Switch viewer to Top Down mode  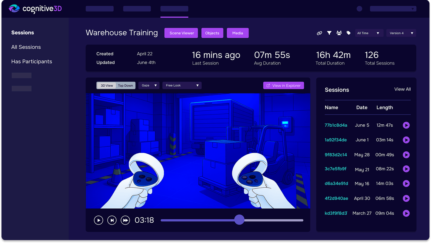[125, 85]
